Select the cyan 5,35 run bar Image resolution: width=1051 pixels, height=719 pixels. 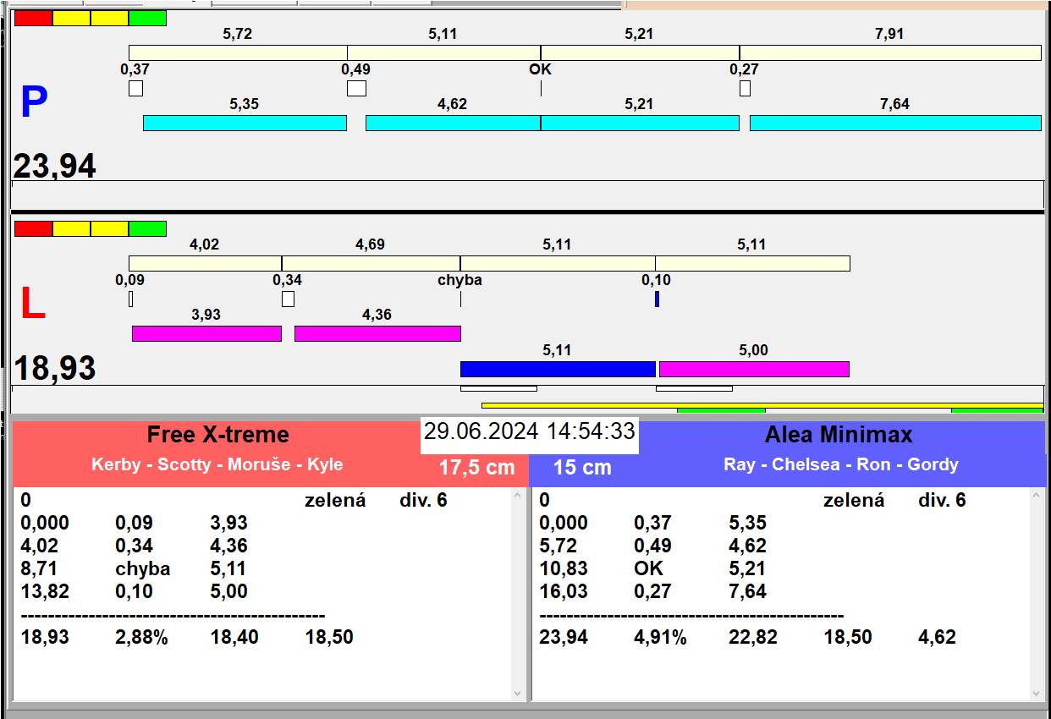point(245,123)
